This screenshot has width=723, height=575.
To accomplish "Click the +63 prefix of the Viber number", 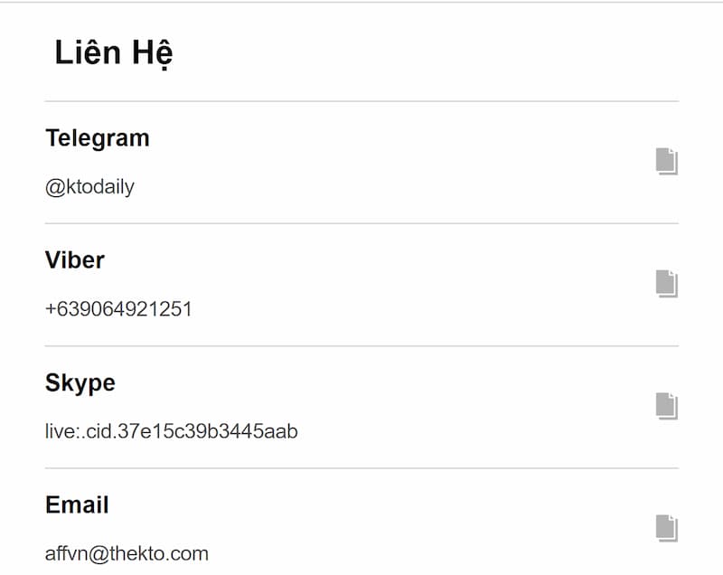I will pyautogui.click(x=60, y=309).
